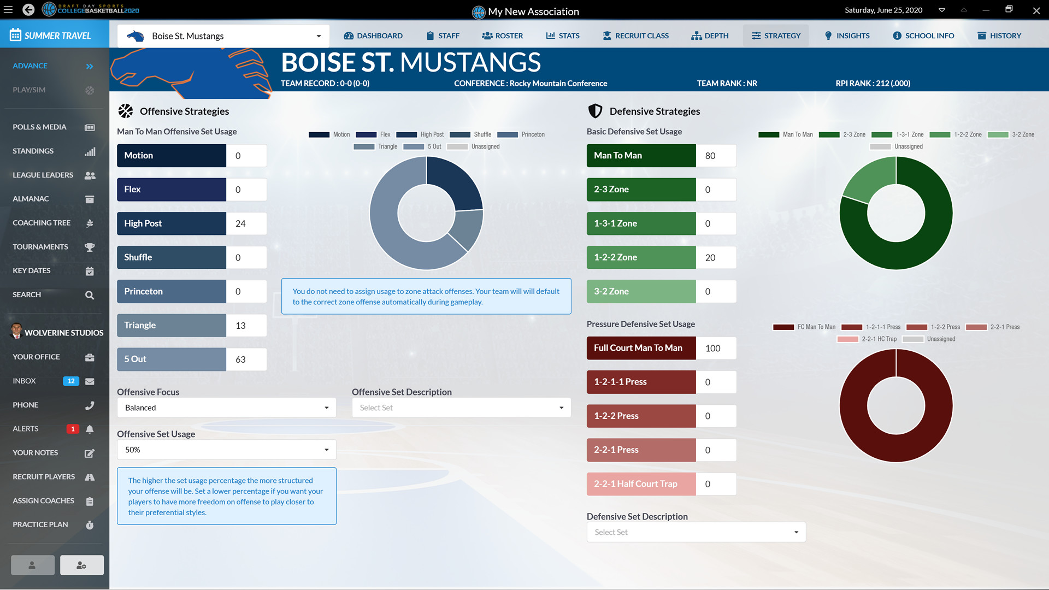The width and height of the screenshot is (1049, 590).
Task: Open the RECRUIT CLASS tab
Action: point(635,36)
